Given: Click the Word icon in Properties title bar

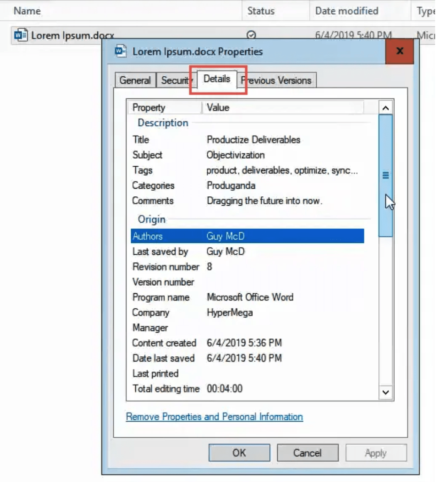Looking at the screenshot, I should coord(121,51).
